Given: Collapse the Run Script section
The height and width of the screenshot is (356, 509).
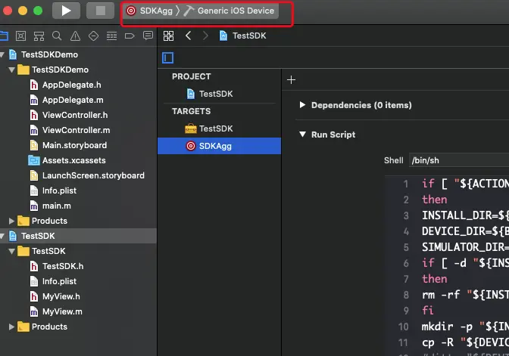Looking at the screenshot, I should point(302,134).
